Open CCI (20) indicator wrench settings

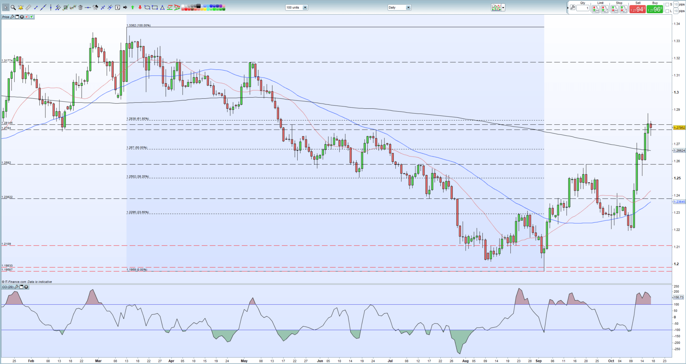pyautogui.click(x=16, y=287)
